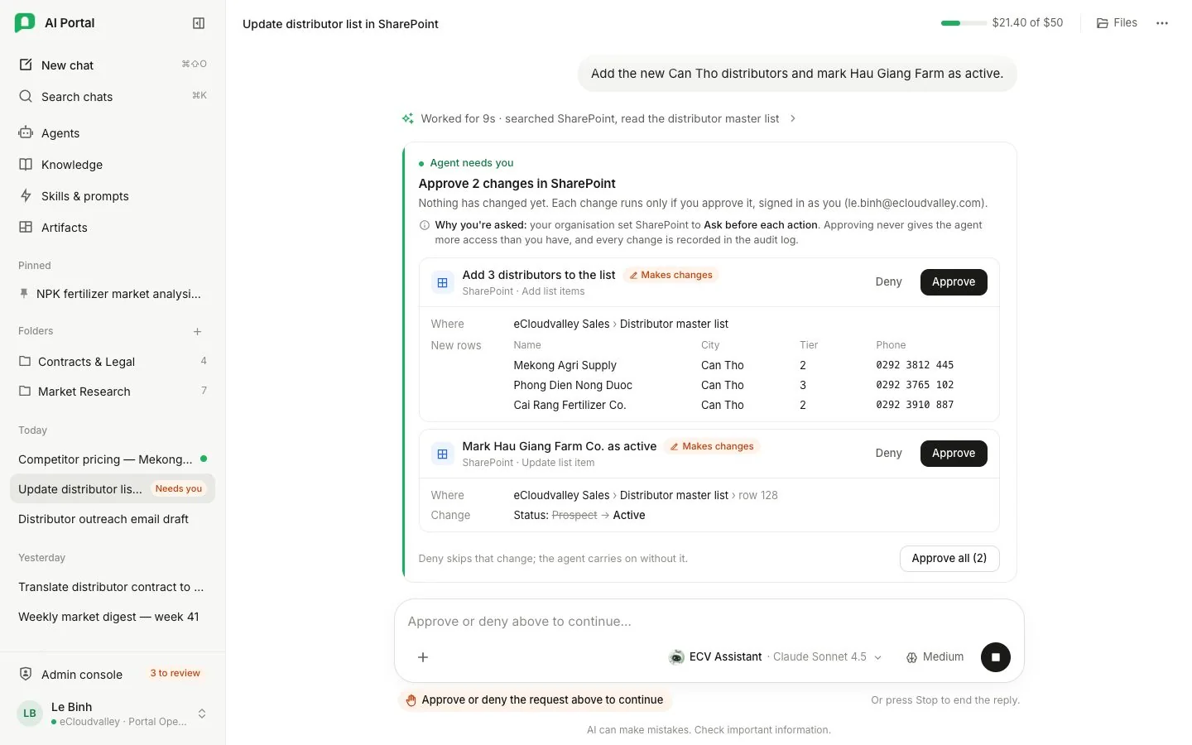Click the message input field
The width and height of the screenshot is (1192, 745).
click(709, 621)
